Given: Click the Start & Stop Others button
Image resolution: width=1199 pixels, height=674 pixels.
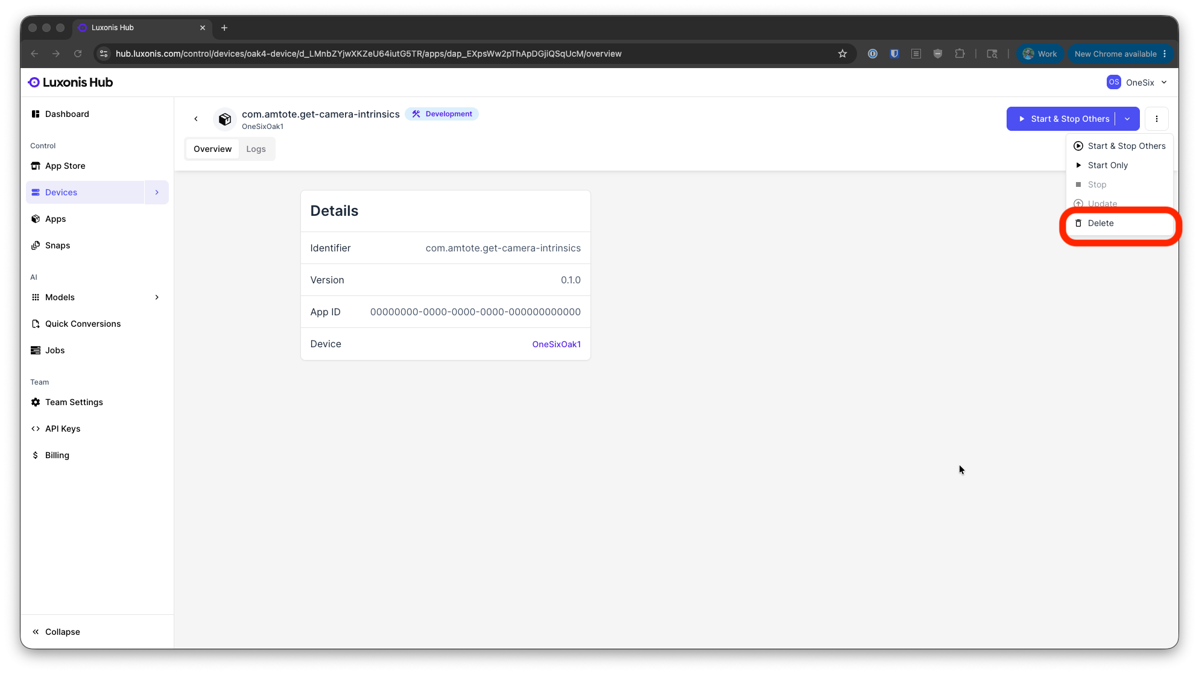Looking at the screenshot, I should [1063, 119].
